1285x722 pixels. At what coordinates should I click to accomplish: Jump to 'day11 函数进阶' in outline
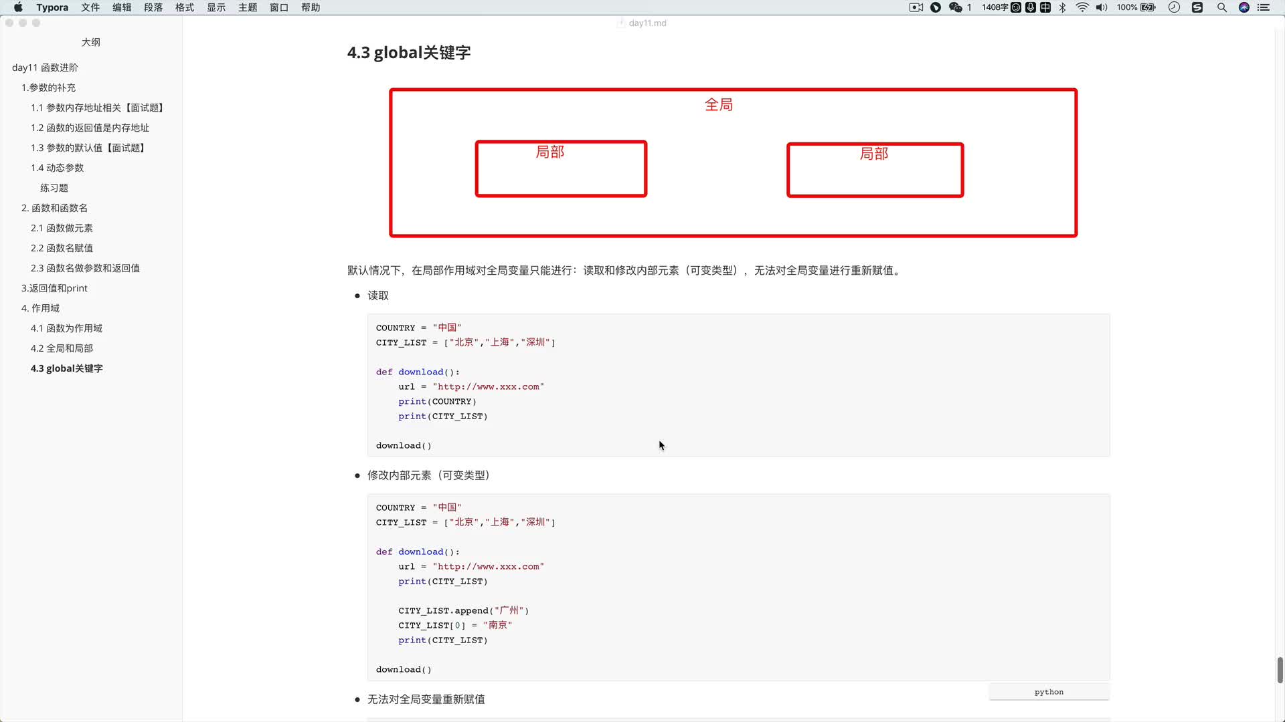(45, 68)
